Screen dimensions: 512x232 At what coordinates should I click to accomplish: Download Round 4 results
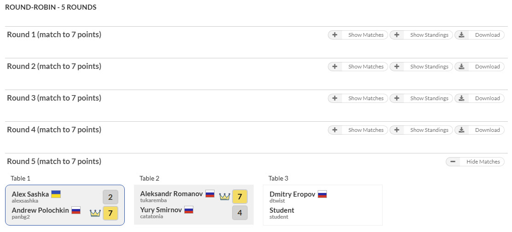tap(479, 130)
